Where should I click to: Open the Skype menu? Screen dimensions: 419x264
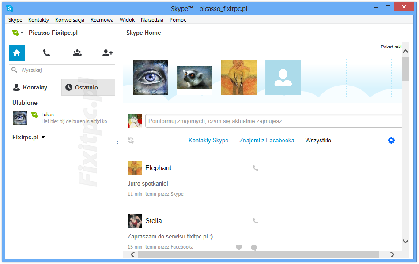click(x=15, y=20)
